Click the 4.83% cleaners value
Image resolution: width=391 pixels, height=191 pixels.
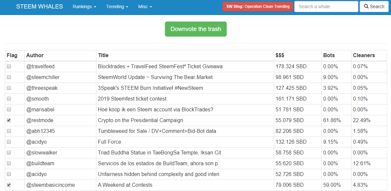(x=360, y=185)
